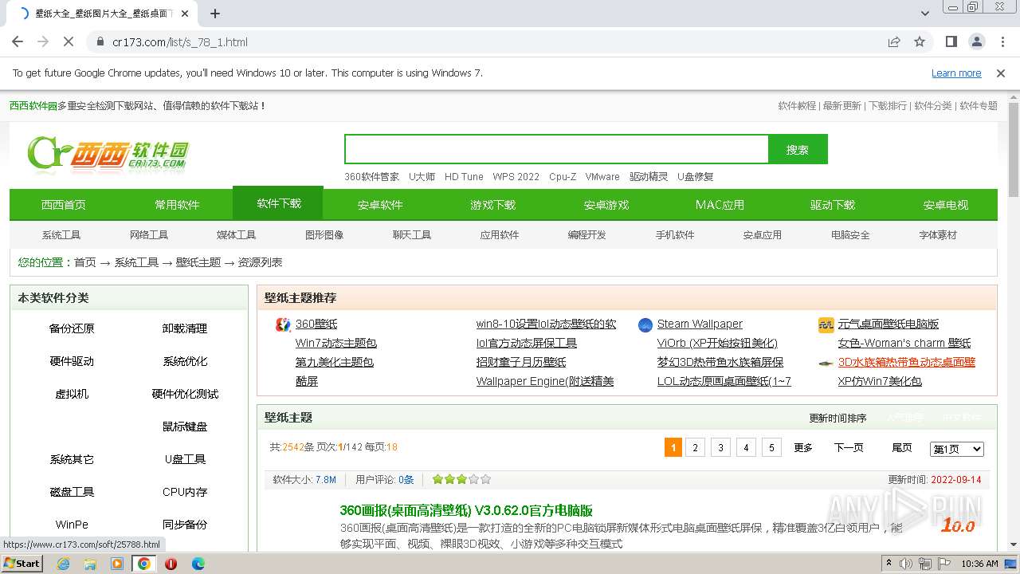Select the 软件下载 nav tab

278,203
